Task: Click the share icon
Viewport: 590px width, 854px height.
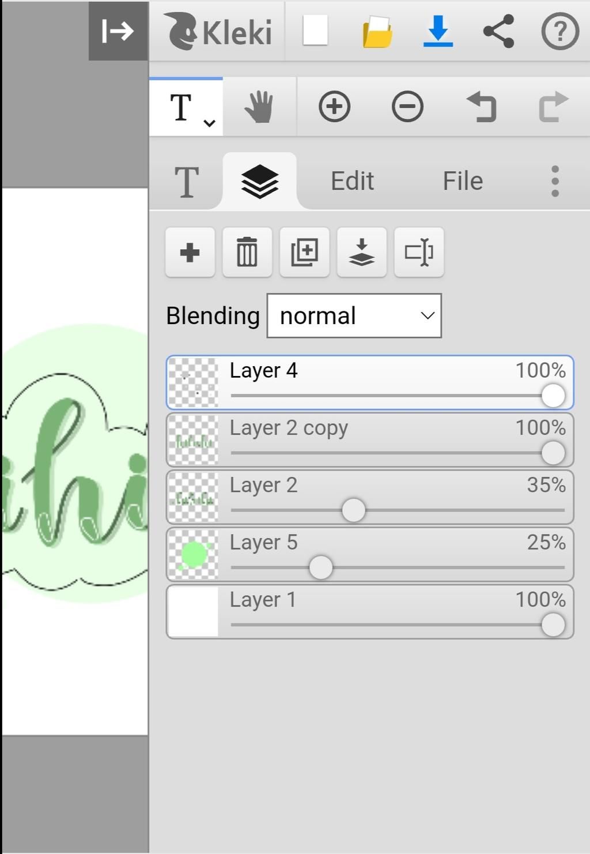Action: pos(498,31)
